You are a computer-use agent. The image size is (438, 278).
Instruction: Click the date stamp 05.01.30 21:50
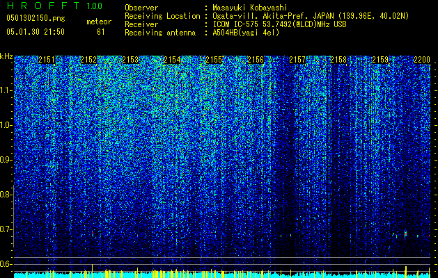tap(36, 32)
